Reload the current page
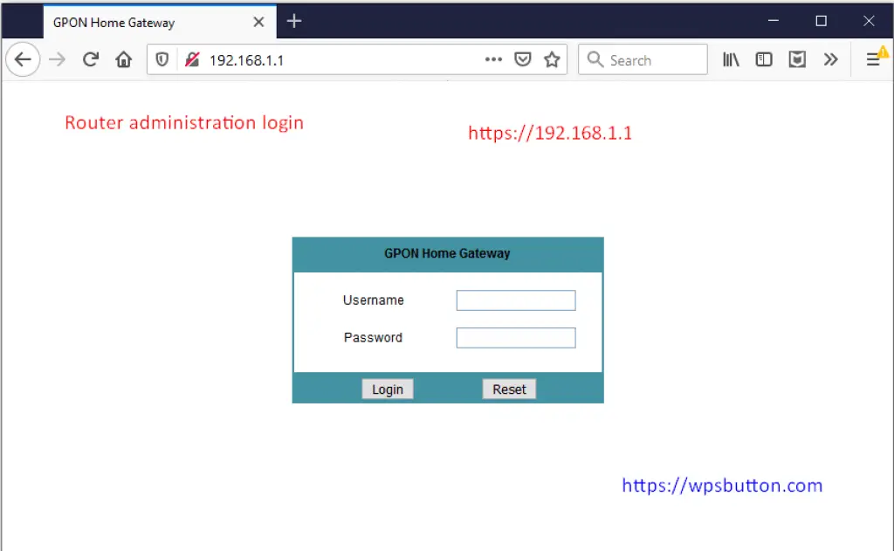Image resolution: width=894 pixels, height=551 pixels. click(90, 60)
